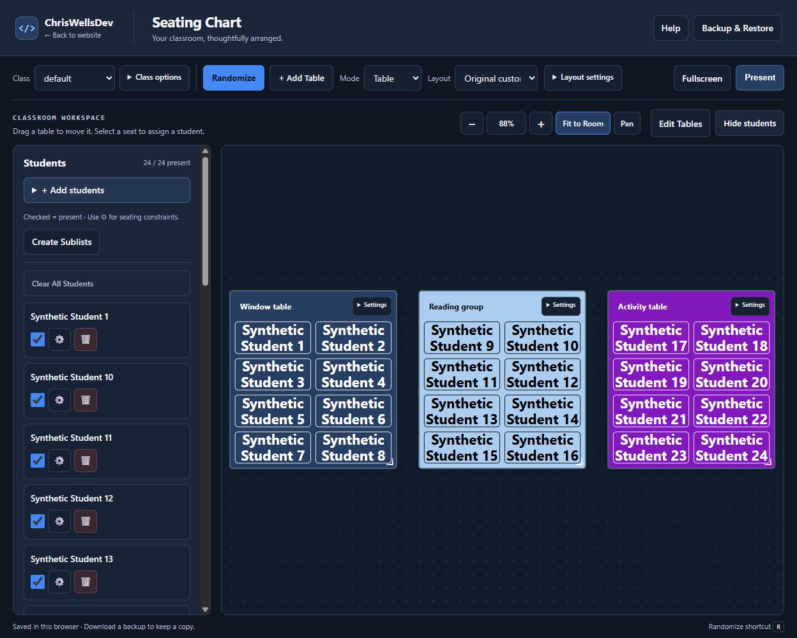
Task: Open constraints gear for Synthetic Student 10
Action: [x=59, y=400]
